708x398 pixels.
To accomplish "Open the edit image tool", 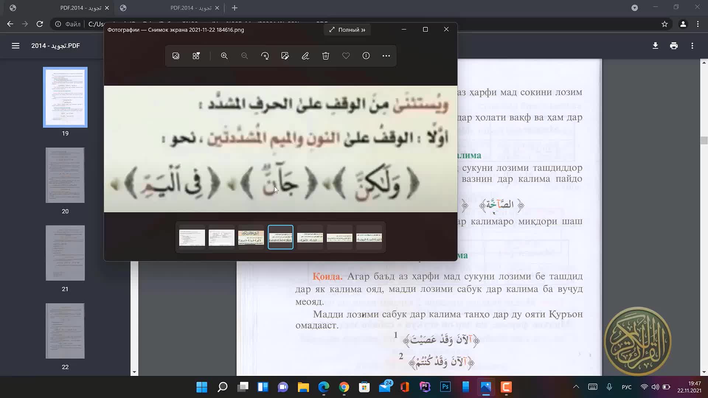I will 285,56.
